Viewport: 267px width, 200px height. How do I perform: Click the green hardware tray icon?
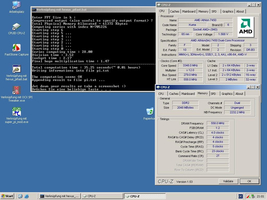point(253,196)
